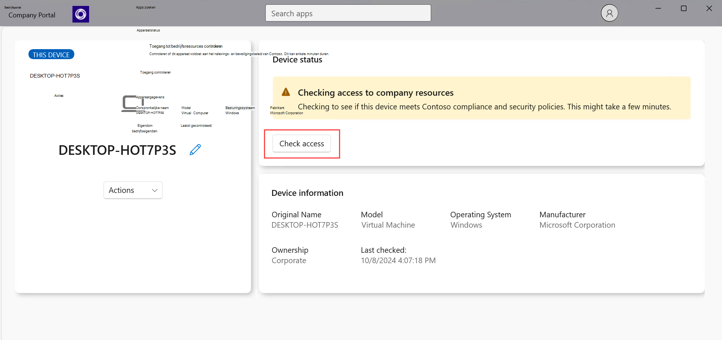The width and height of the screenshot is (722, 340).
Task: Select the Company Portal title
Action: tap(32, 15)
